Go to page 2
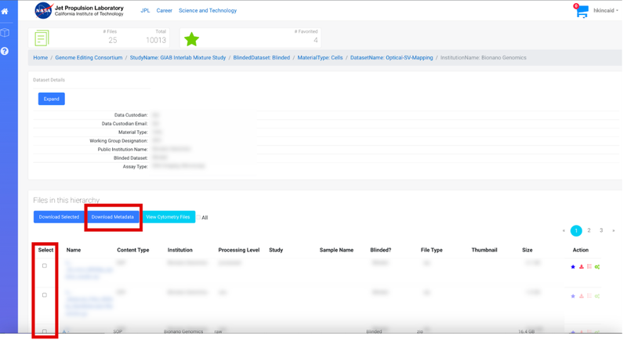Image resolution: width=627 pixels, height=340 pixels. (x=589, y=230)
